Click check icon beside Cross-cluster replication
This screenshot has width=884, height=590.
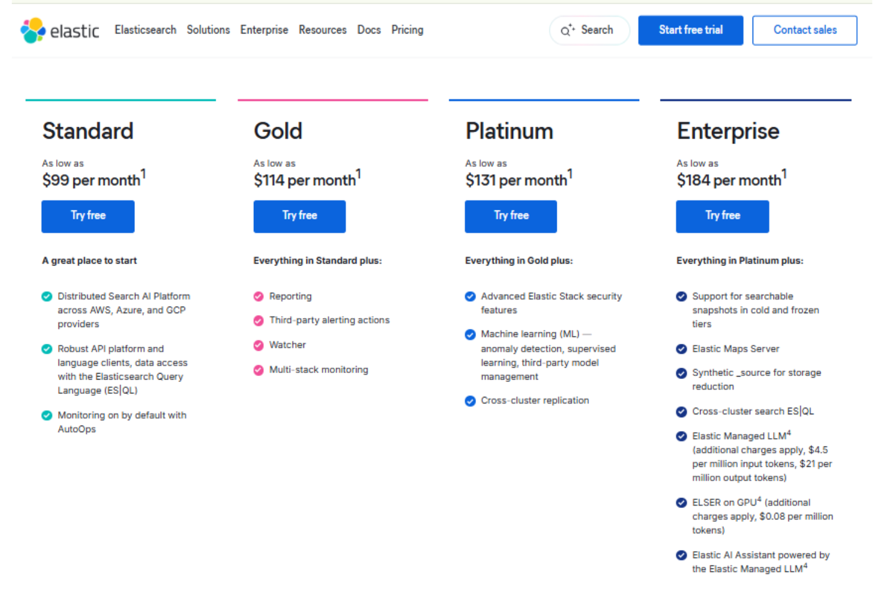[470, 401]
